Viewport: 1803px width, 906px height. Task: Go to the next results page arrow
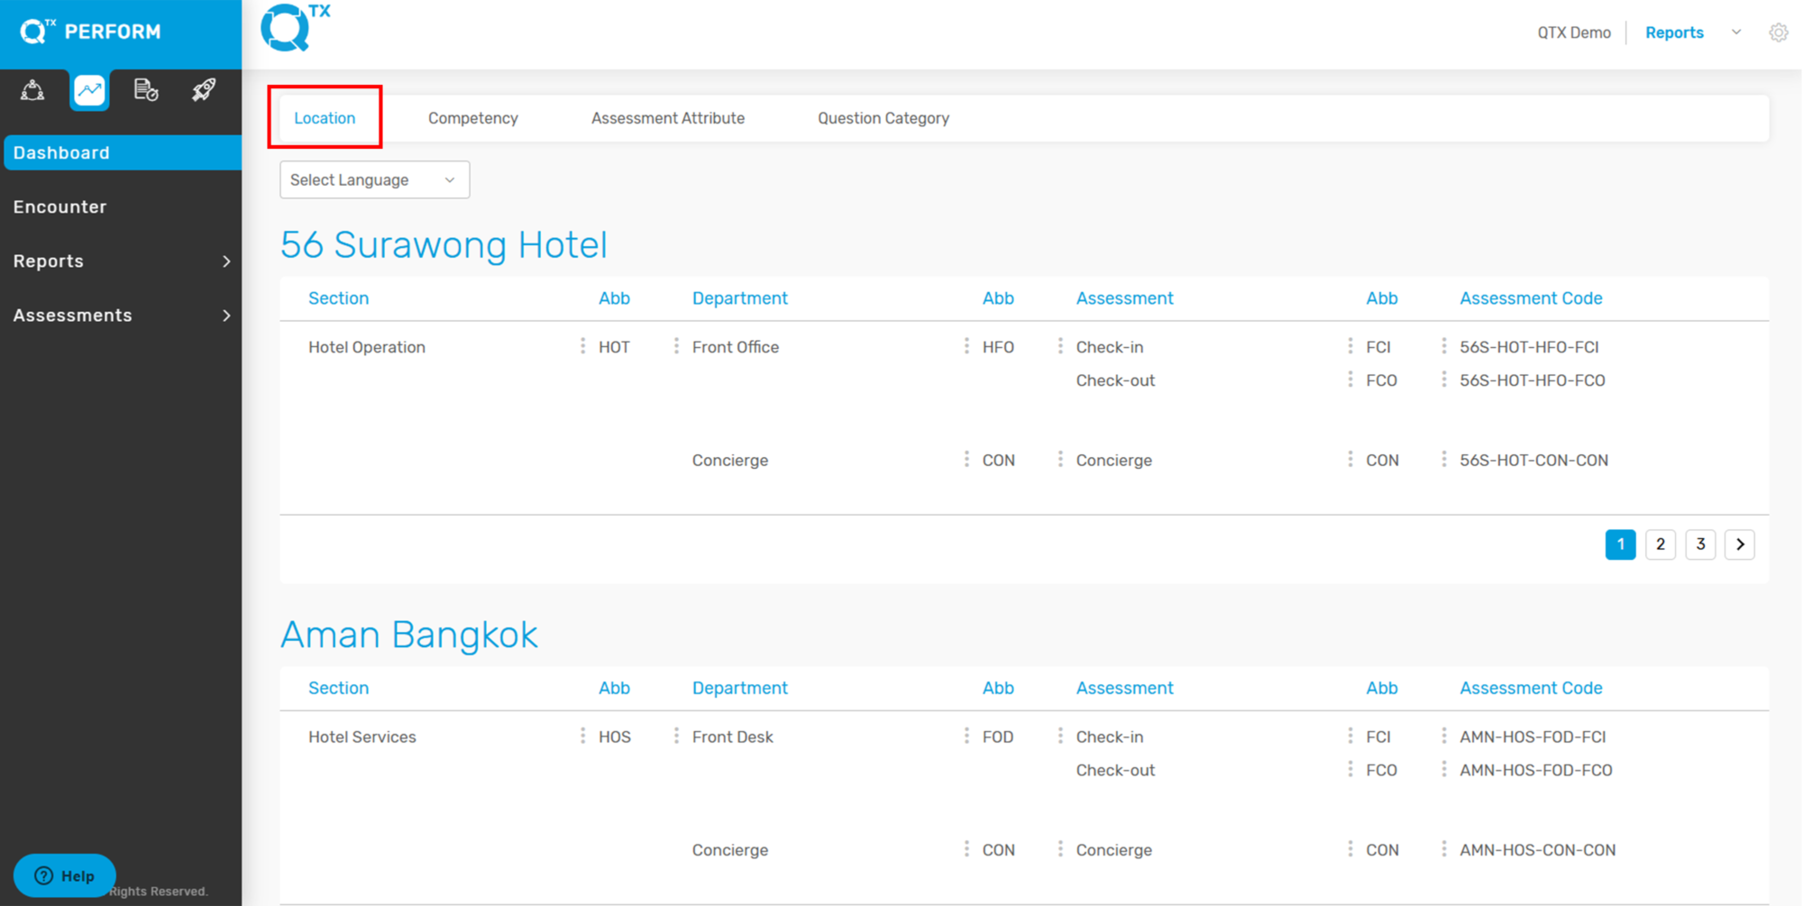click(x=1740, y=545)
